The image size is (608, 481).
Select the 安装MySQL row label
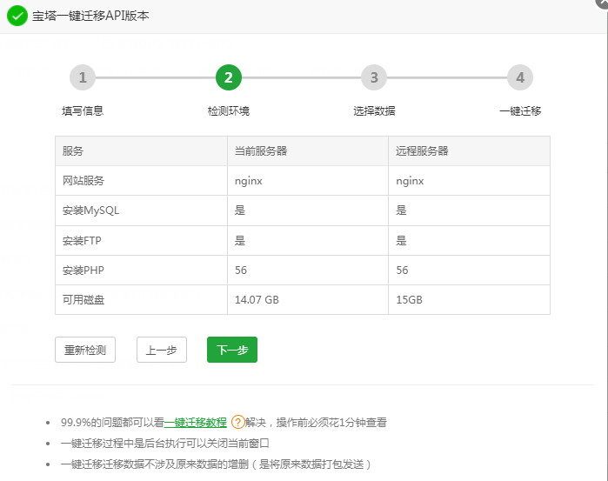coord(91,210)
